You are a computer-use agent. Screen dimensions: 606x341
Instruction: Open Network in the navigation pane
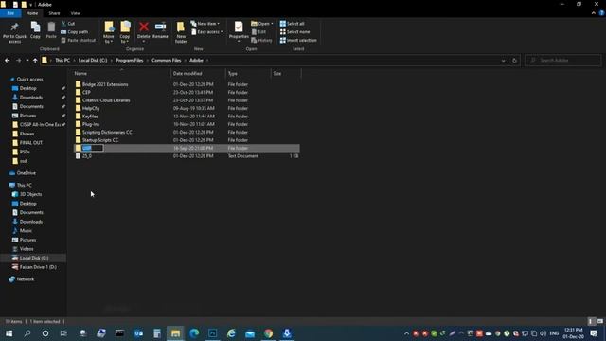tap(26, 279)
